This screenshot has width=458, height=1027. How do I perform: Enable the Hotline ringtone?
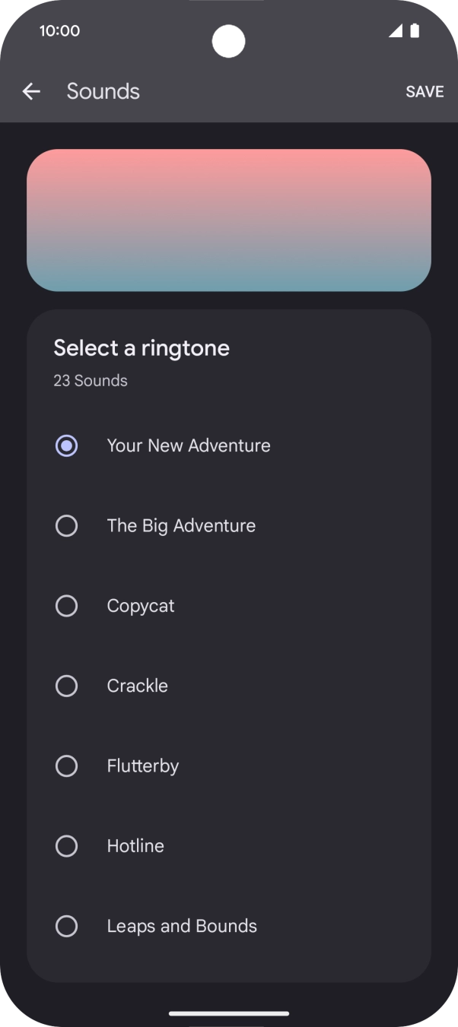pos(66,846)
